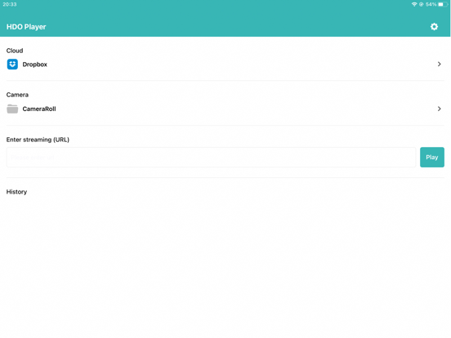
Task: Focus the streaming URL input field
Action: (211, 158)
